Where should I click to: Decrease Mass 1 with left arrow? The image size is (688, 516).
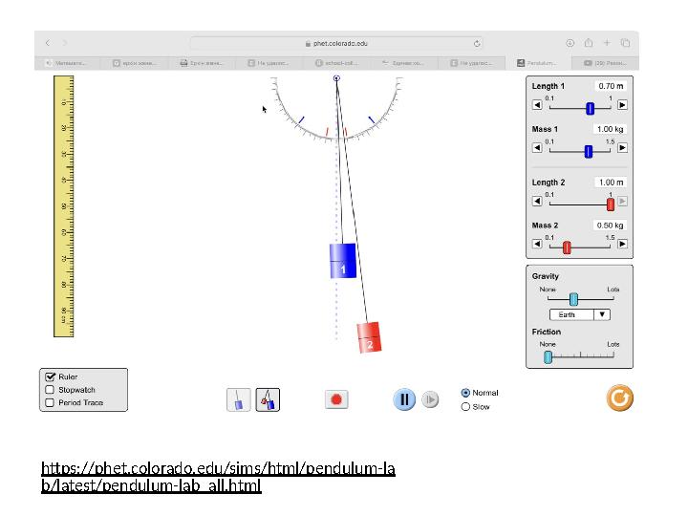(x=537, y=148)
